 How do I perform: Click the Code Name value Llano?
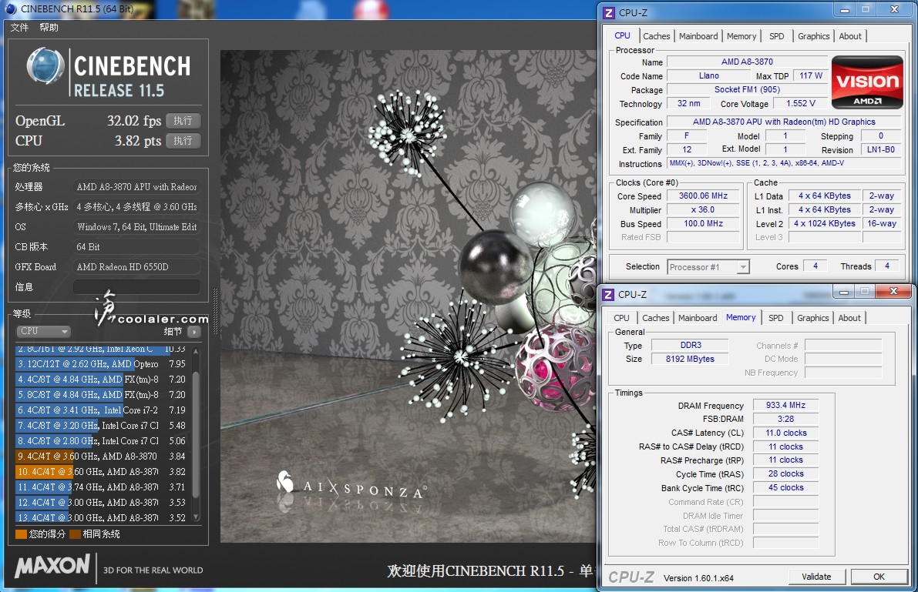[x=709, y=75]
